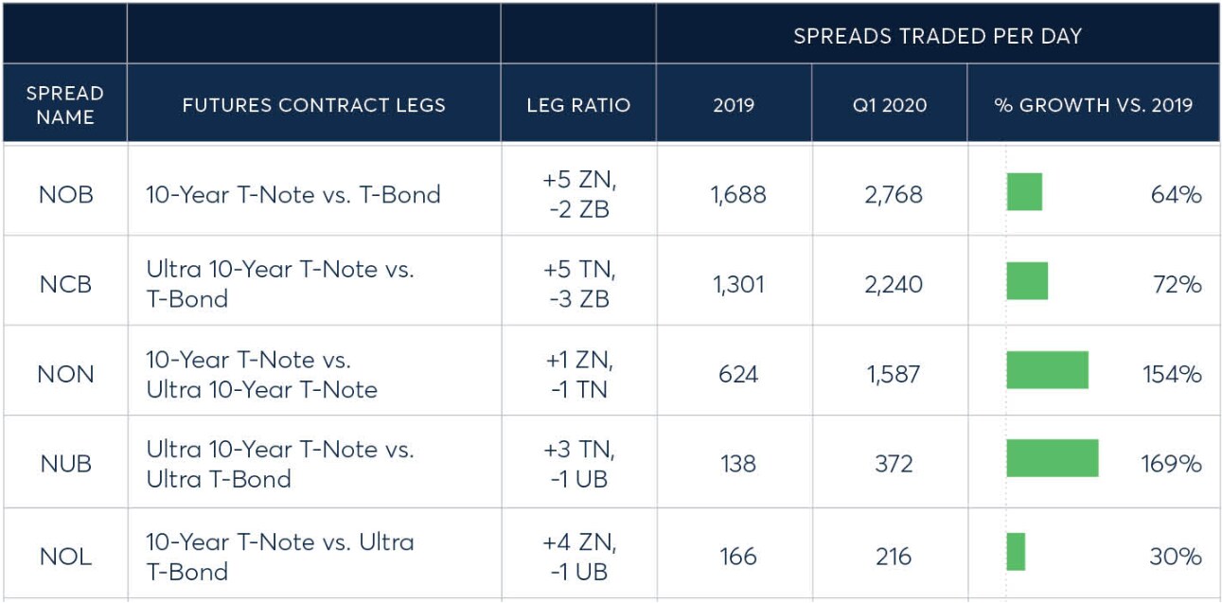Select the 2,768 Q1 2020 value
Image resolution: width=1222 pixels, height=603 pixels.
(893, 195)
